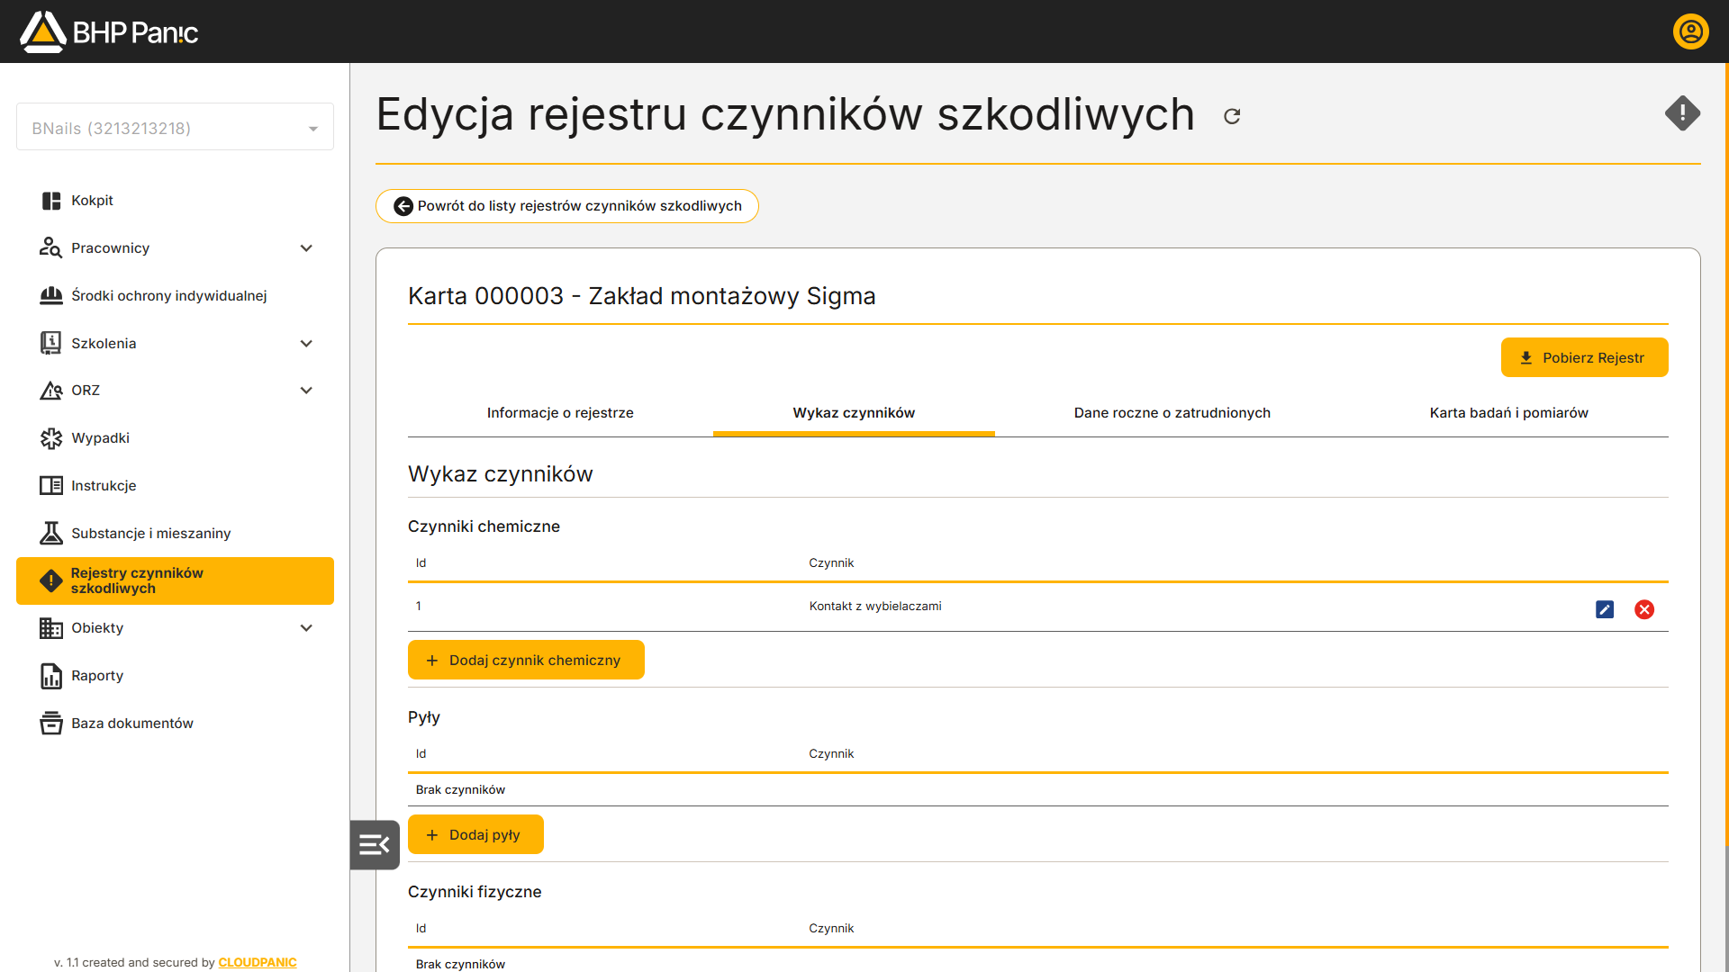Viewport: 1729px width, 972px height.
Task: Click the Czynniki chemiczne section heading
Action: click(x=484, y=526)
